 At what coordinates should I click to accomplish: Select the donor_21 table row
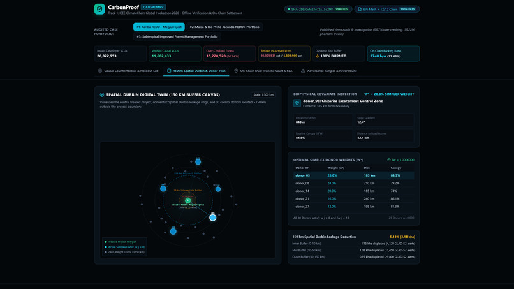(x=353, y=199)
